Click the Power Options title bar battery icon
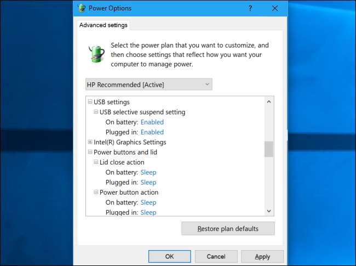 [82, 8]
